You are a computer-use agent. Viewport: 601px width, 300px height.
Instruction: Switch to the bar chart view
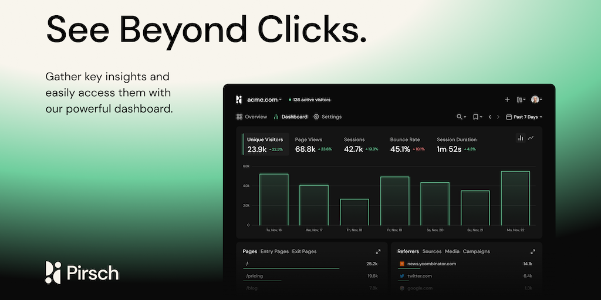click(521, 138)
